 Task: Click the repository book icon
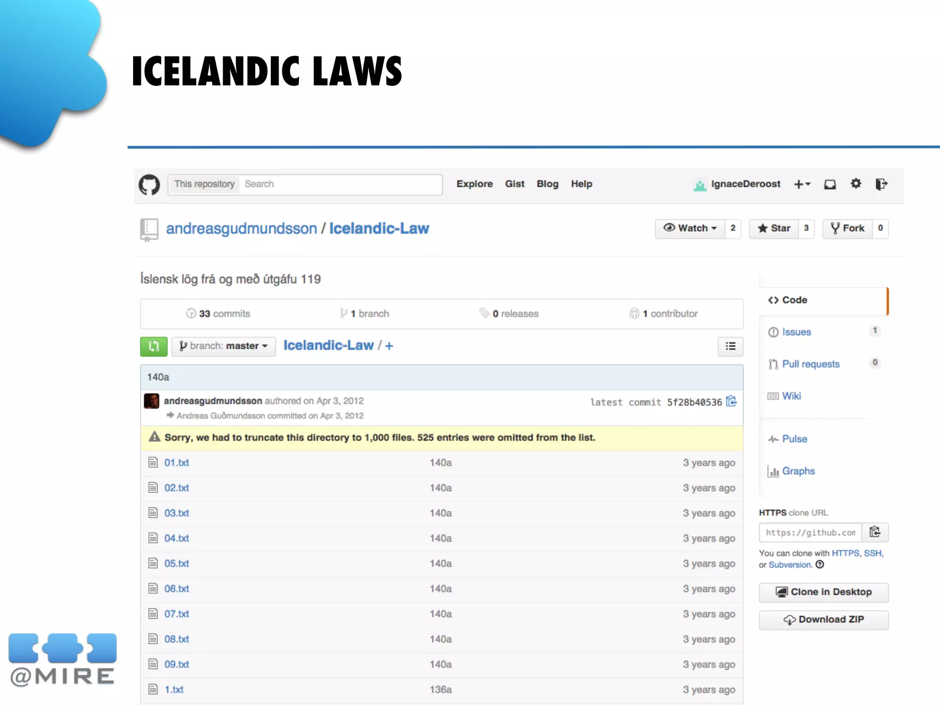149,230
